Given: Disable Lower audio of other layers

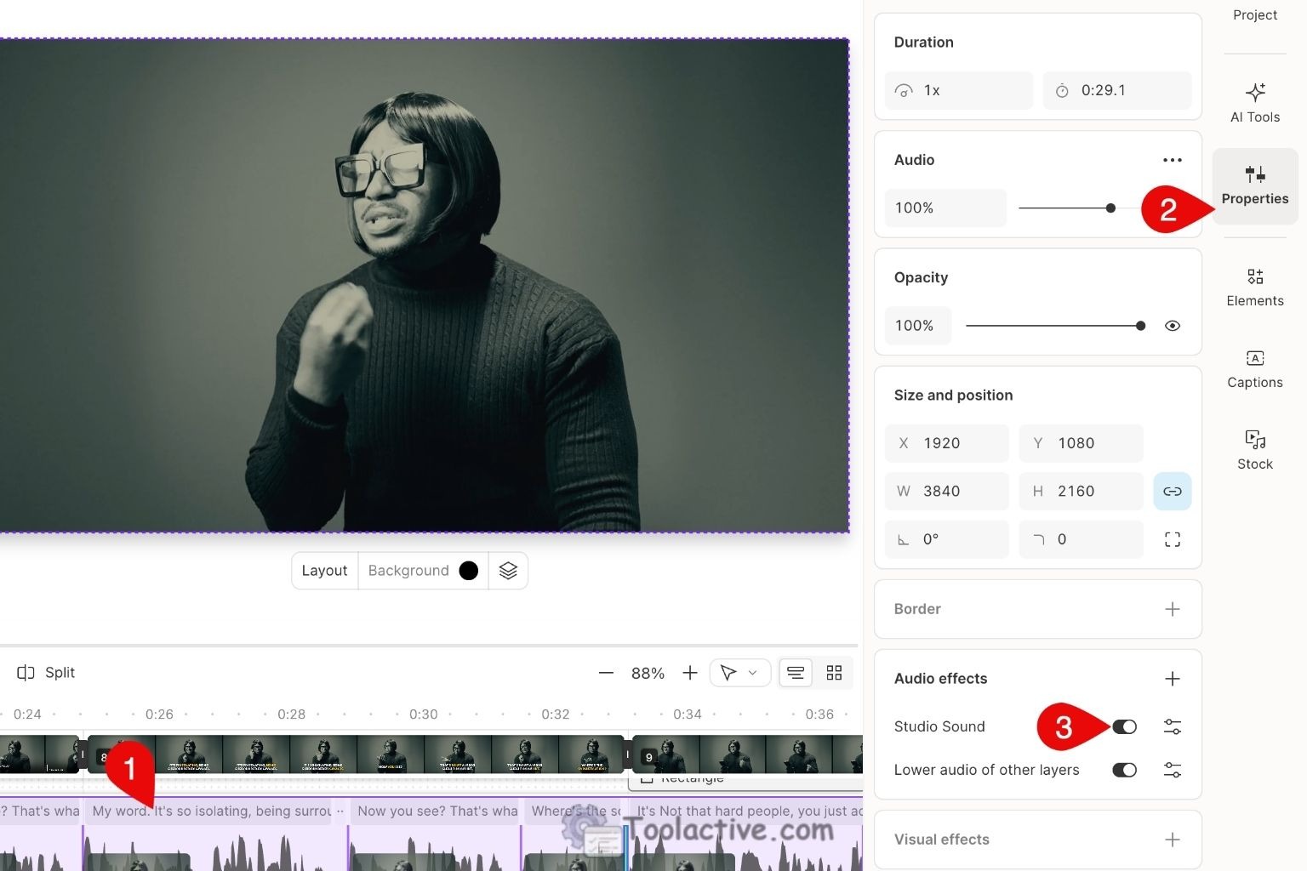Looking at the screenshot, I should [x=1124, y=769].
